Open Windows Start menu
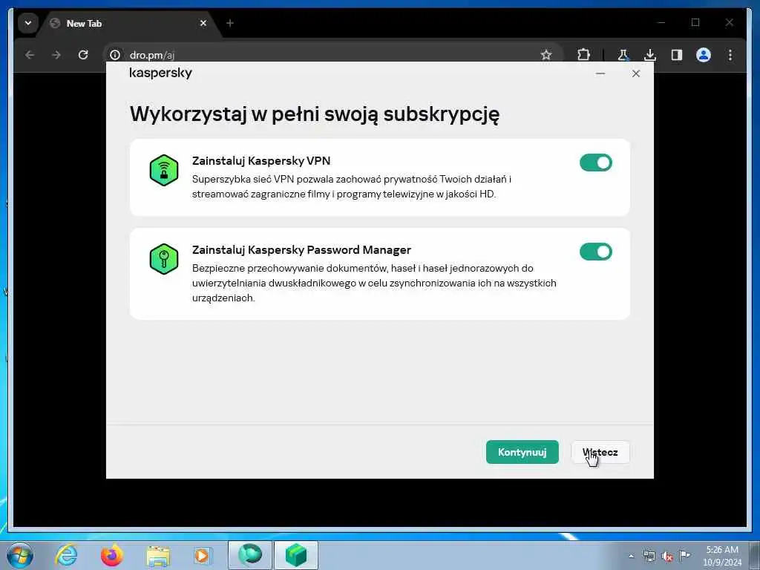 pos(20,555)
